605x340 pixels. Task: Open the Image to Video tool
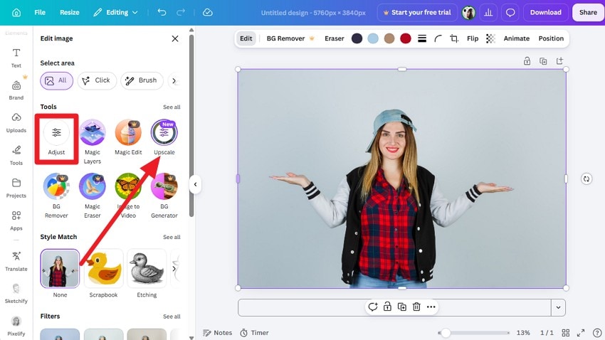coord(128,196)
